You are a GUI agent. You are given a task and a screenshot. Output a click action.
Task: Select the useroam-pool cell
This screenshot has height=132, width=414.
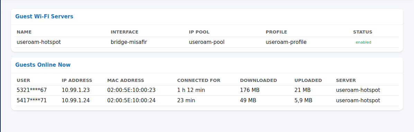207,42
